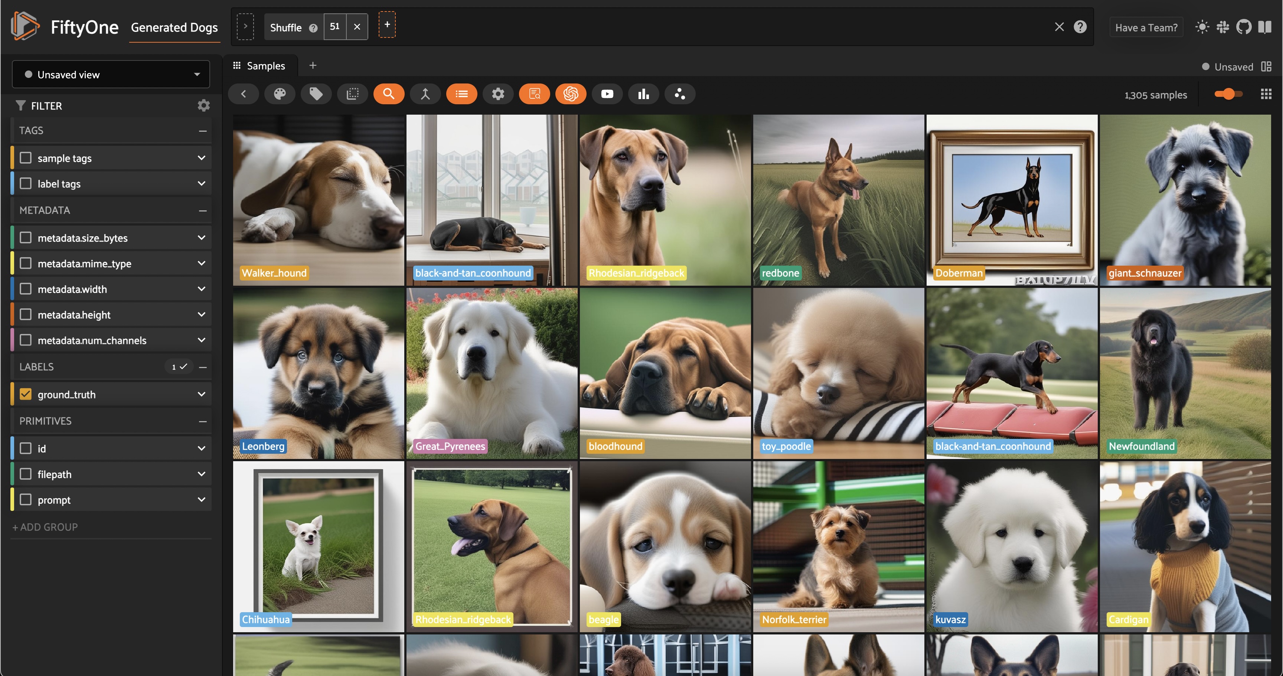Expand the metadata.num_channels filter arrow
Image resolution: width=1283 pixels, height=676 pixels.
(201, 340)
